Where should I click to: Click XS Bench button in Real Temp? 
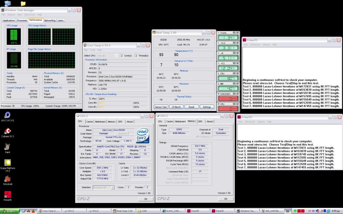[x=176, y=107]
